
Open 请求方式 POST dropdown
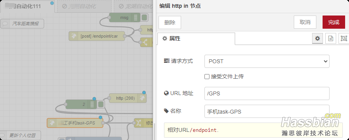pos(267,61)
